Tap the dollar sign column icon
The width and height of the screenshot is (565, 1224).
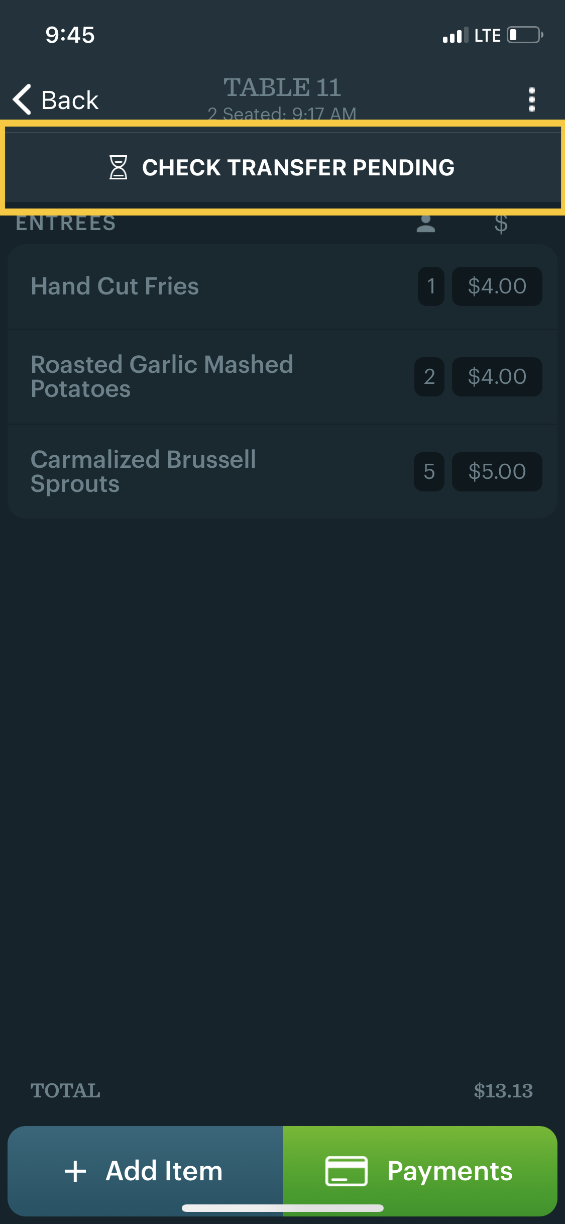point(501,224)
